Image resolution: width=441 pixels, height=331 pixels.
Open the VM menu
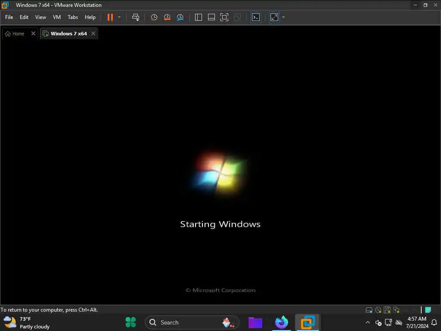(57, 17)
